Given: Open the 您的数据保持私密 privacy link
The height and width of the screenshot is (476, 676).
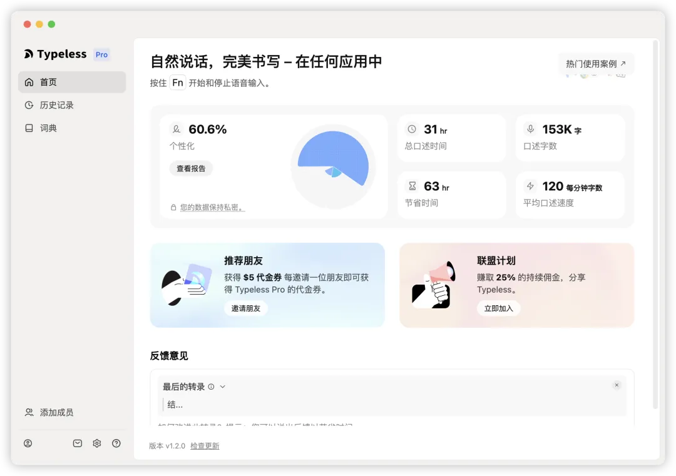Looking at the screenshot, I should click(213, 208).
